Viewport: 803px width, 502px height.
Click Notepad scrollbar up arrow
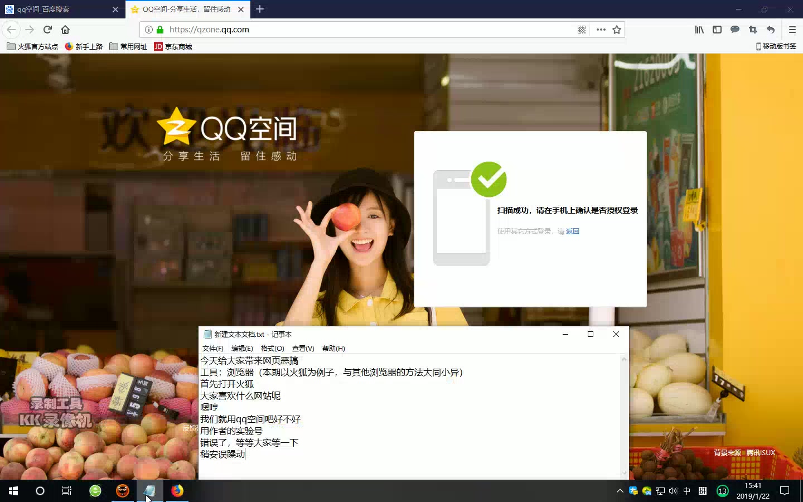pyautogui.click(x=624, y=359)
